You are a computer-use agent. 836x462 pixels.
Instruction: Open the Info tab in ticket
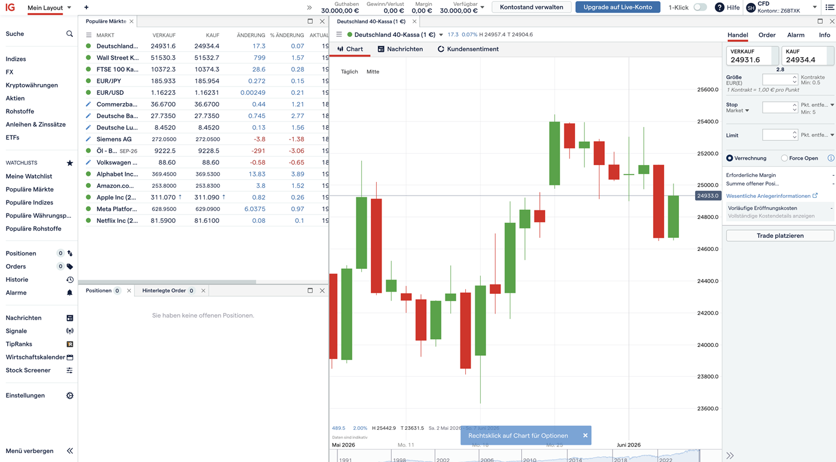pos(824,35)
